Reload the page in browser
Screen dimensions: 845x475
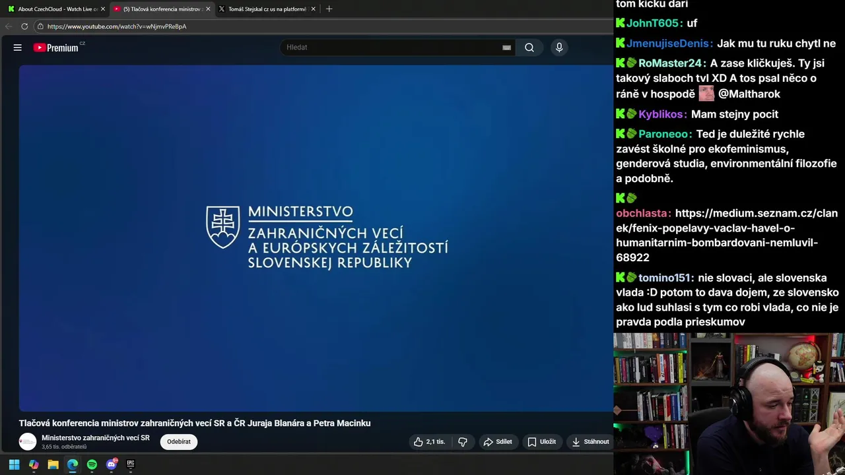(24, 26)
